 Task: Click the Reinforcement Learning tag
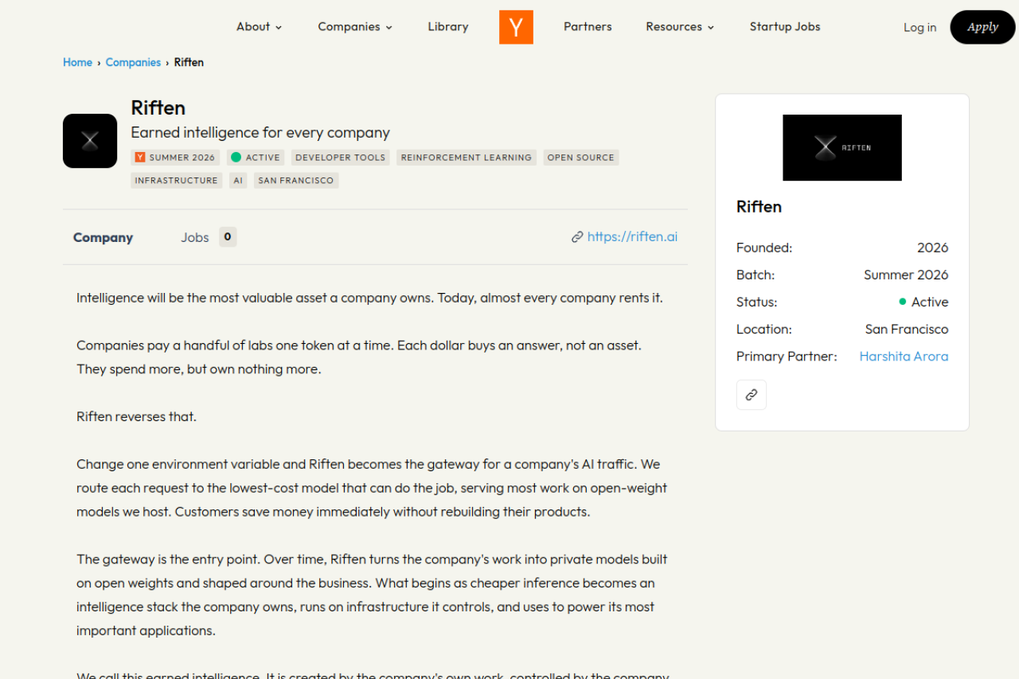tap(467, 158)
